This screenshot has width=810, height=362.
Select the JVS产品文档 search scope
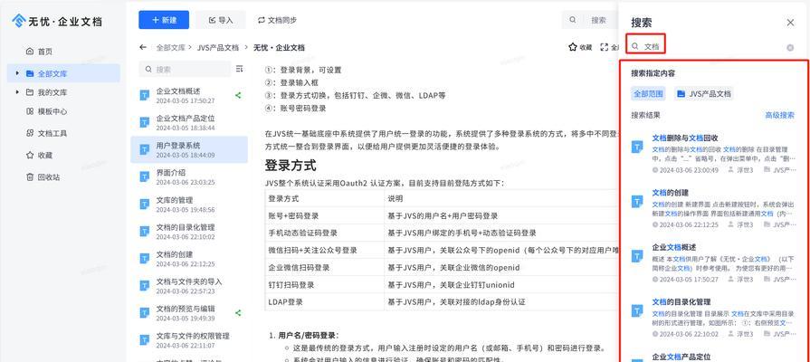click(703, 93)
